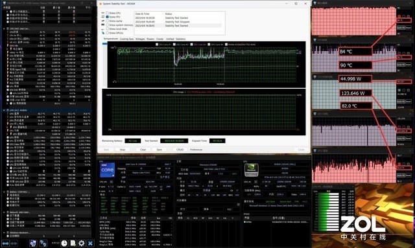
Task: Collapse the GPU [#1] sensor group
Action: [4, 110]
